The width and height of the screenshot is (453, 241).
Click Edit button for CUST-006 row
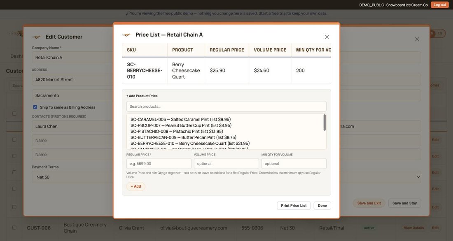[435, 228]
